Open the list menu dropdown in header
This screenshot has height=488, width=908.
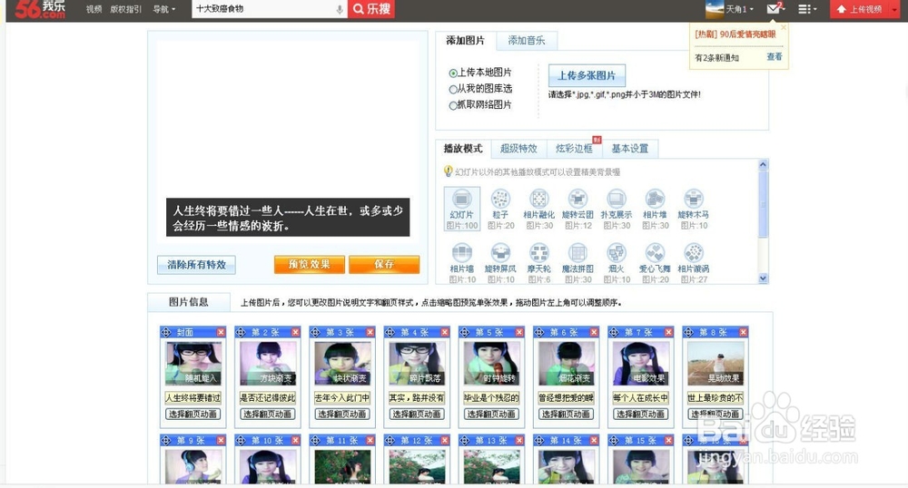click(x=807, y=9)
